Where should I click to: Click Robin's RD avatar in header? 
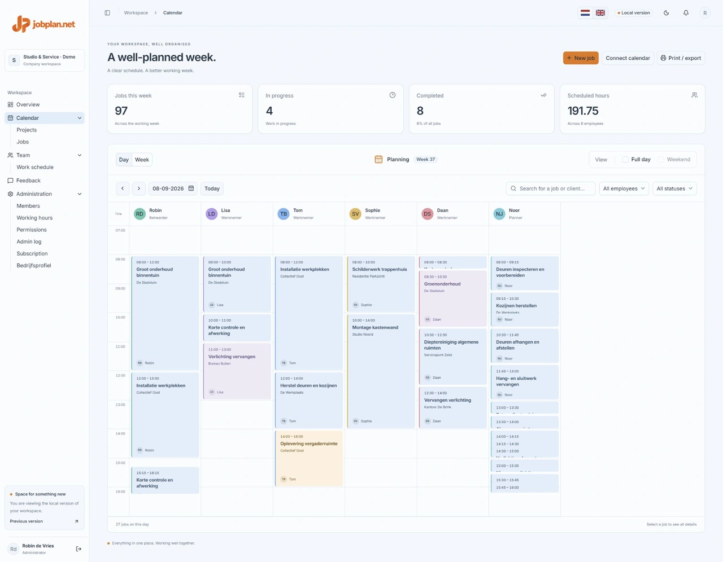[140, 214]
